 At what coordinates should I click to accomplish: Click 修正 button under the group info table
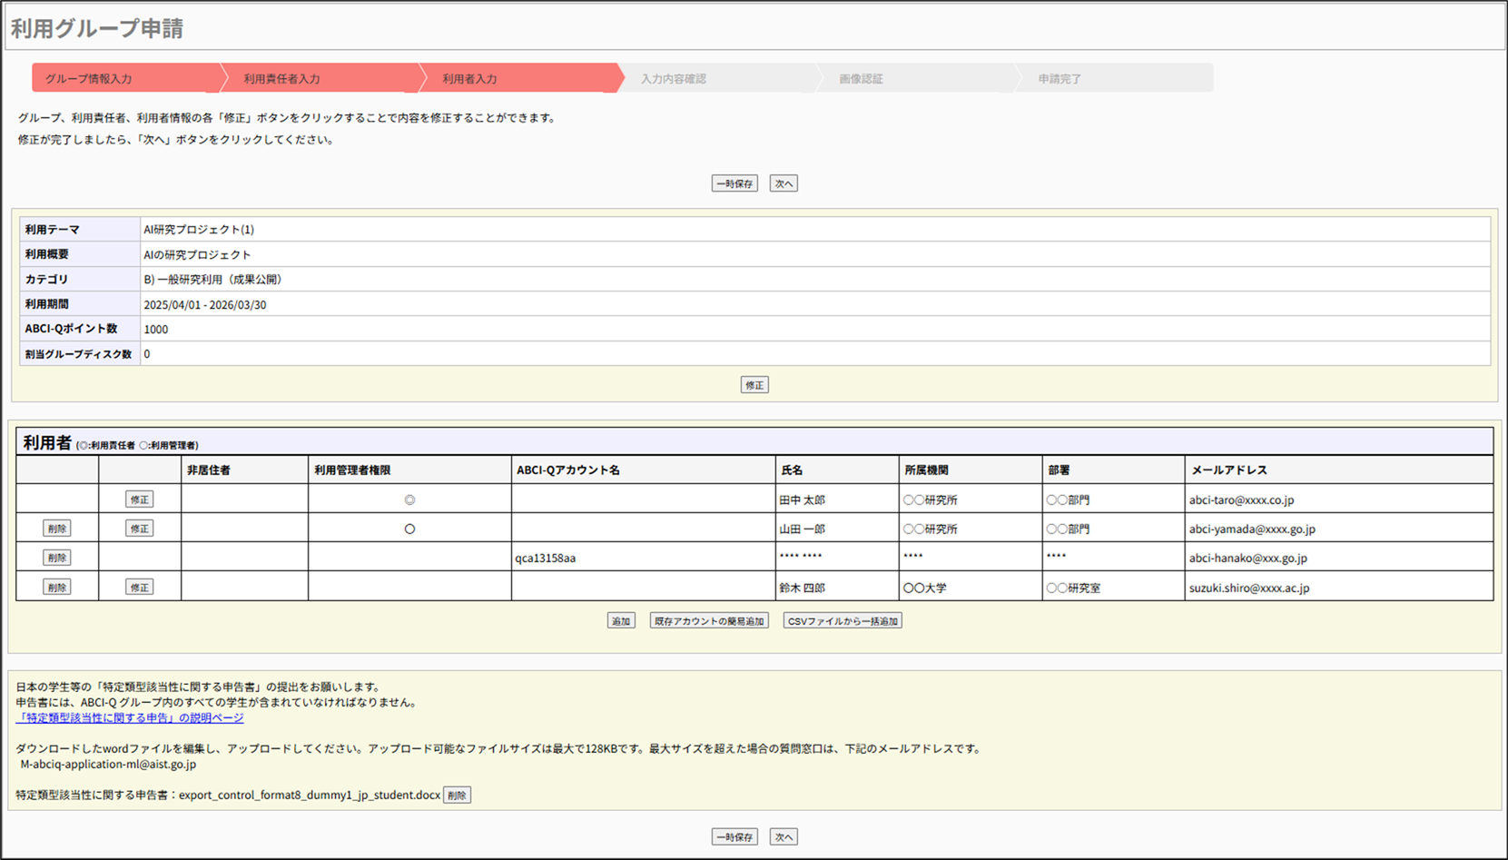coord(754,385)
